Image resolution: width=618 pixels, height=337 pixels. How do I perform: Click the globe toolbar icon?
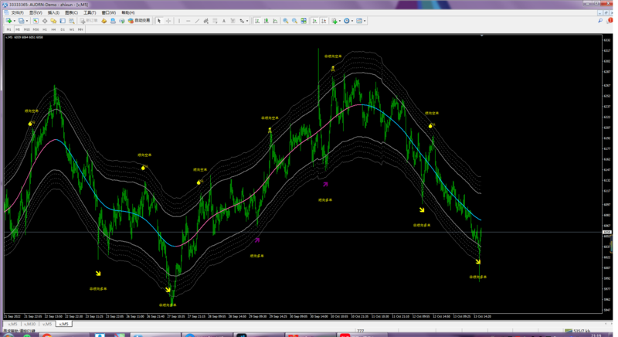coord(122,21)
